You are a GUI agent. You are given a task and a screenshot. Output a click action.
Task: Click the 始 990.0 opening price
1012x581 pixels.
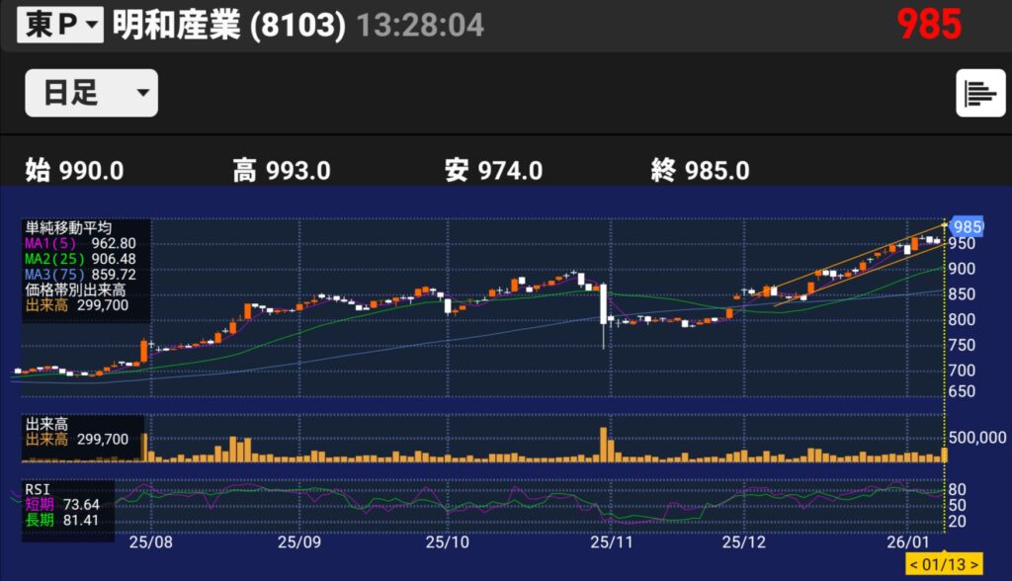(x=74, y=170)
